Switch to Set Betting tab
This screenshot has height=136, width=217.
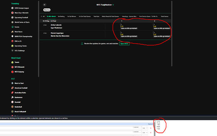61,16
